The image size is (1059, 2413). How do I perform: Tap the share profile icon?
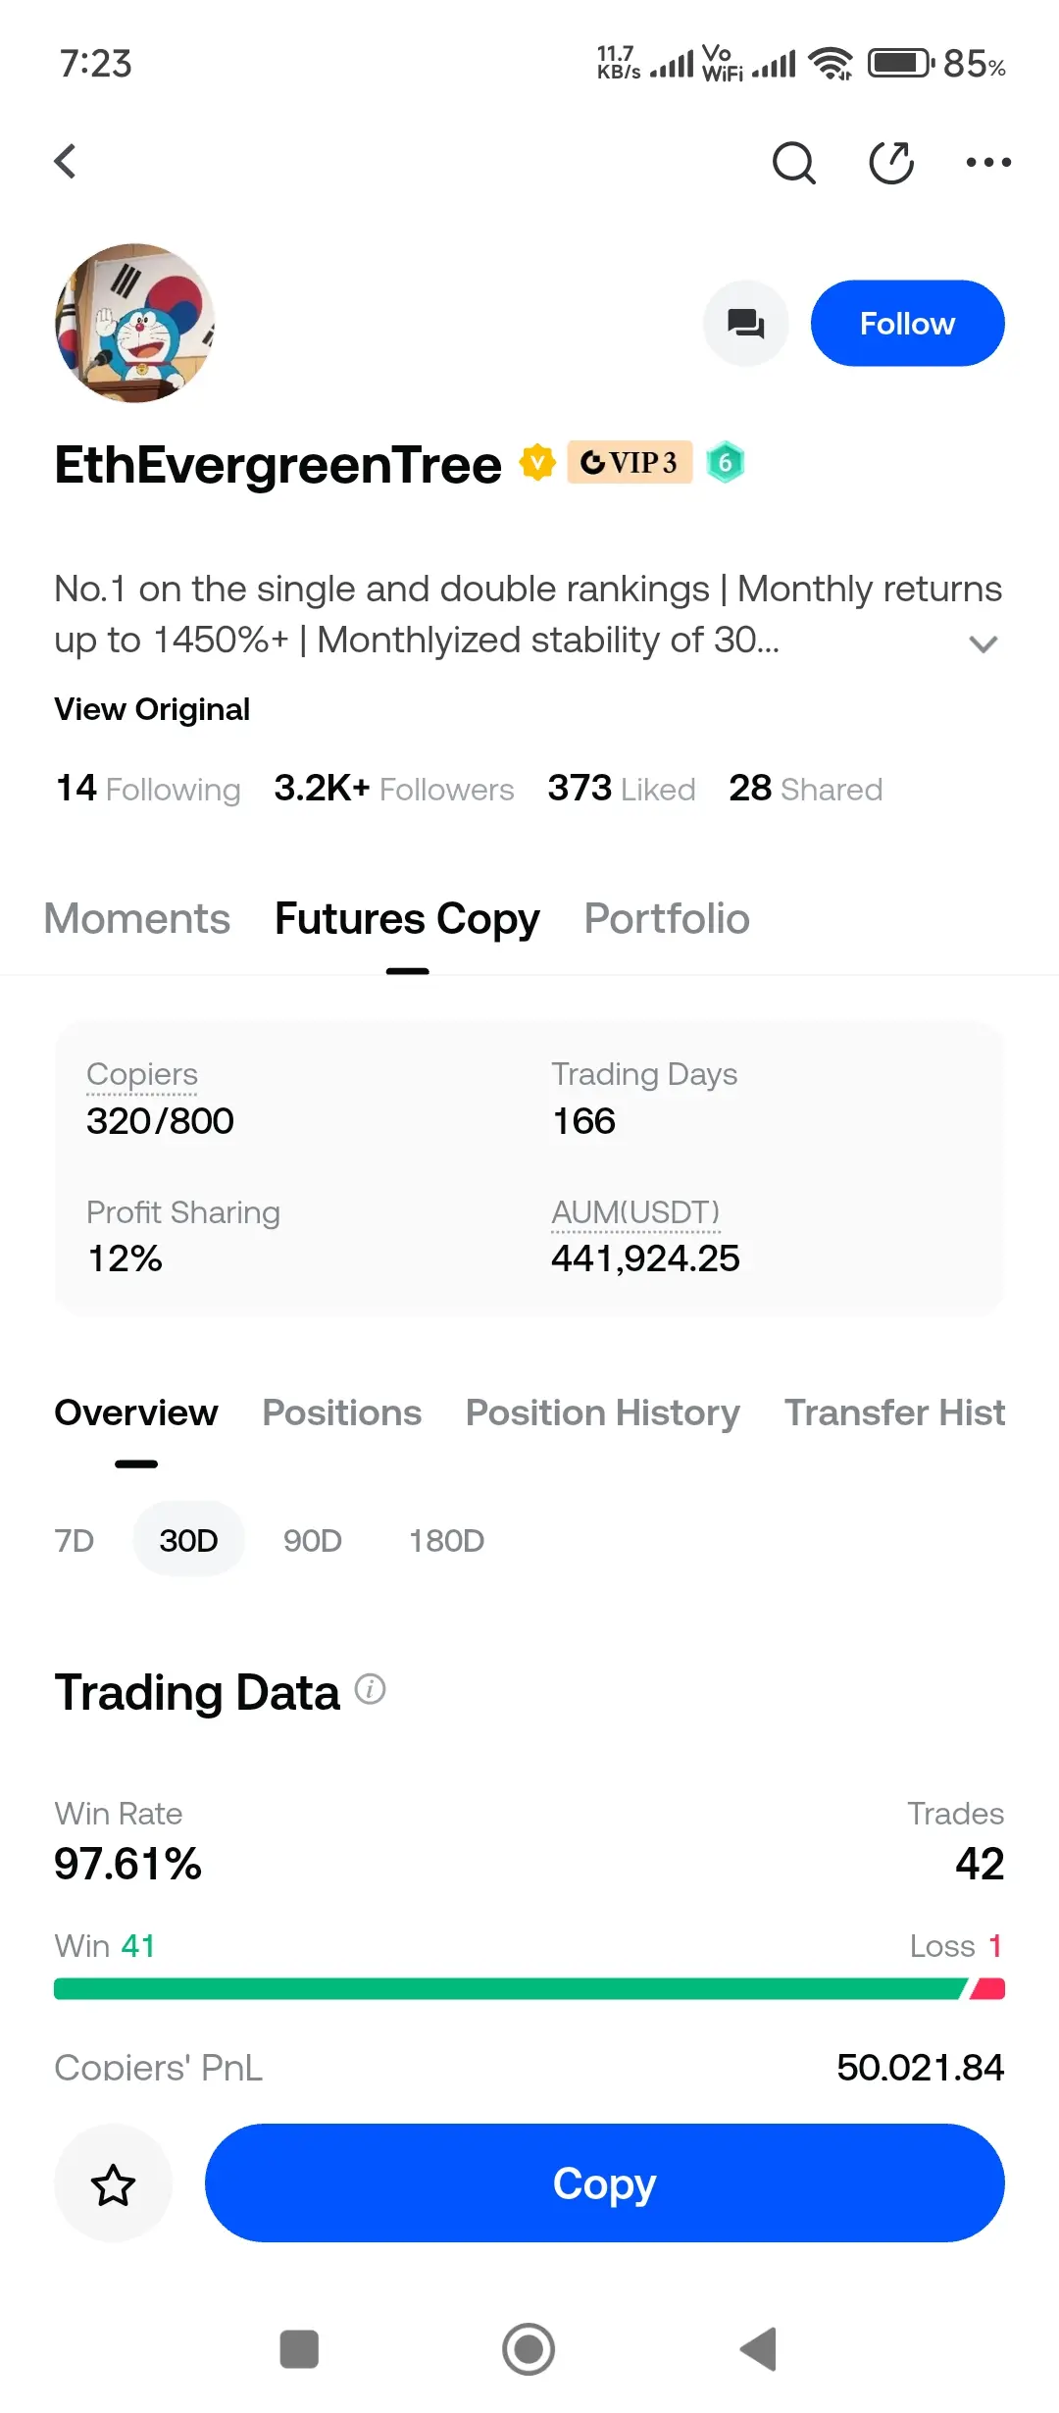click(891, 163)
